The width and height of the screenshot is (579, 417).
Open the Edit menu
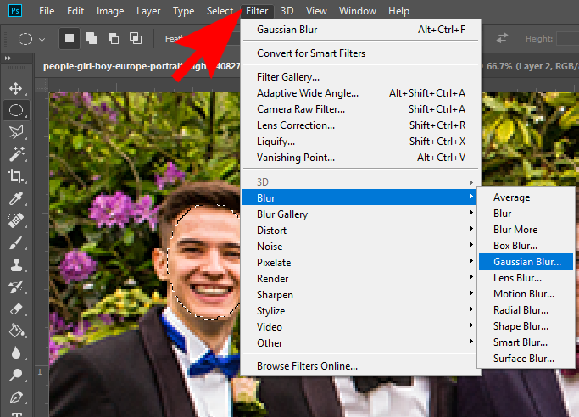(x=75, y=11)
